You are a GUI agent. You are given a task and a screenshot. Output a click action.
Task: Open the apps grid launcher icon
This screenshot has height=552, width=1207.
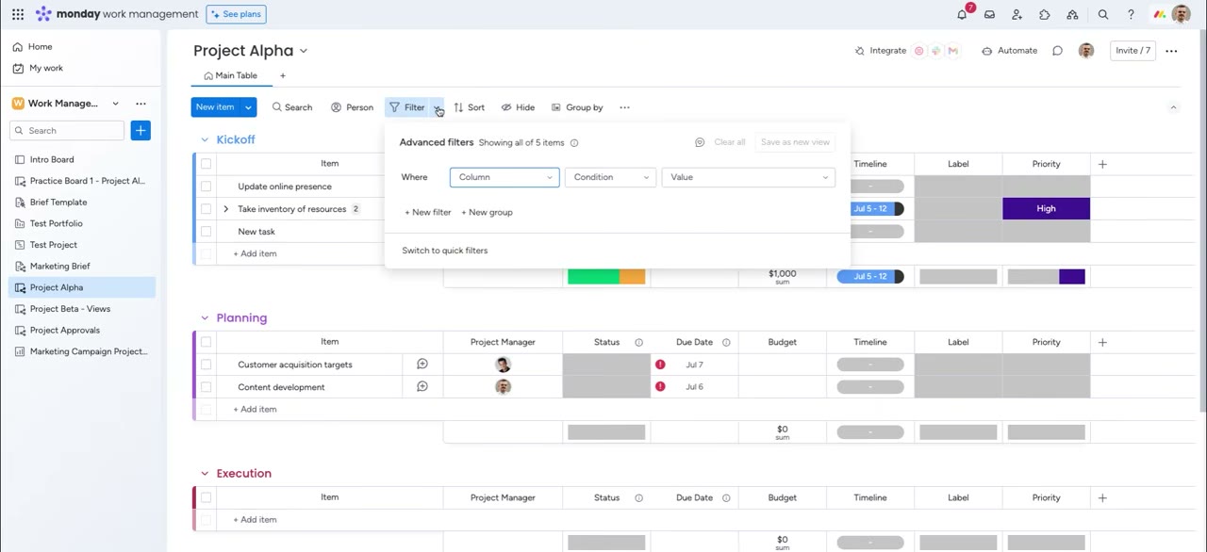point(18,14)
